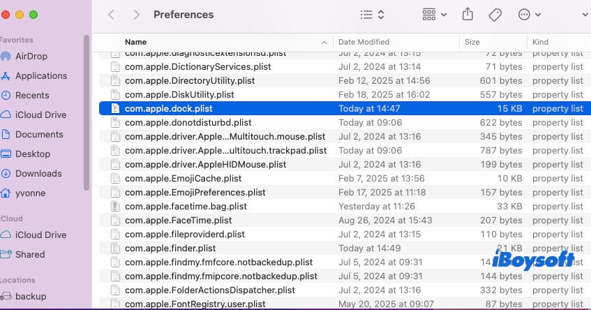
Task: Sort by Date Modified column
Action: click(364, 42)
